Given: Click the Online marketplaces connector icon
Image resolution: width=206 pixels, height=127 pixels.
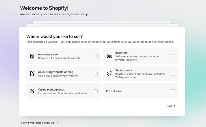Looking at the screenshot, I should click(32, 91).
